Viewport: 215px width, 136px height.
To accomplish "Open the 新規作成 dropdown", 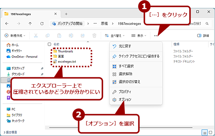I will click(15, 36).
